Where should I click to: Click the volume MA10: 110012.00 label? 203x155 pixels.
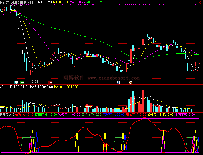(x=66, y=87)
